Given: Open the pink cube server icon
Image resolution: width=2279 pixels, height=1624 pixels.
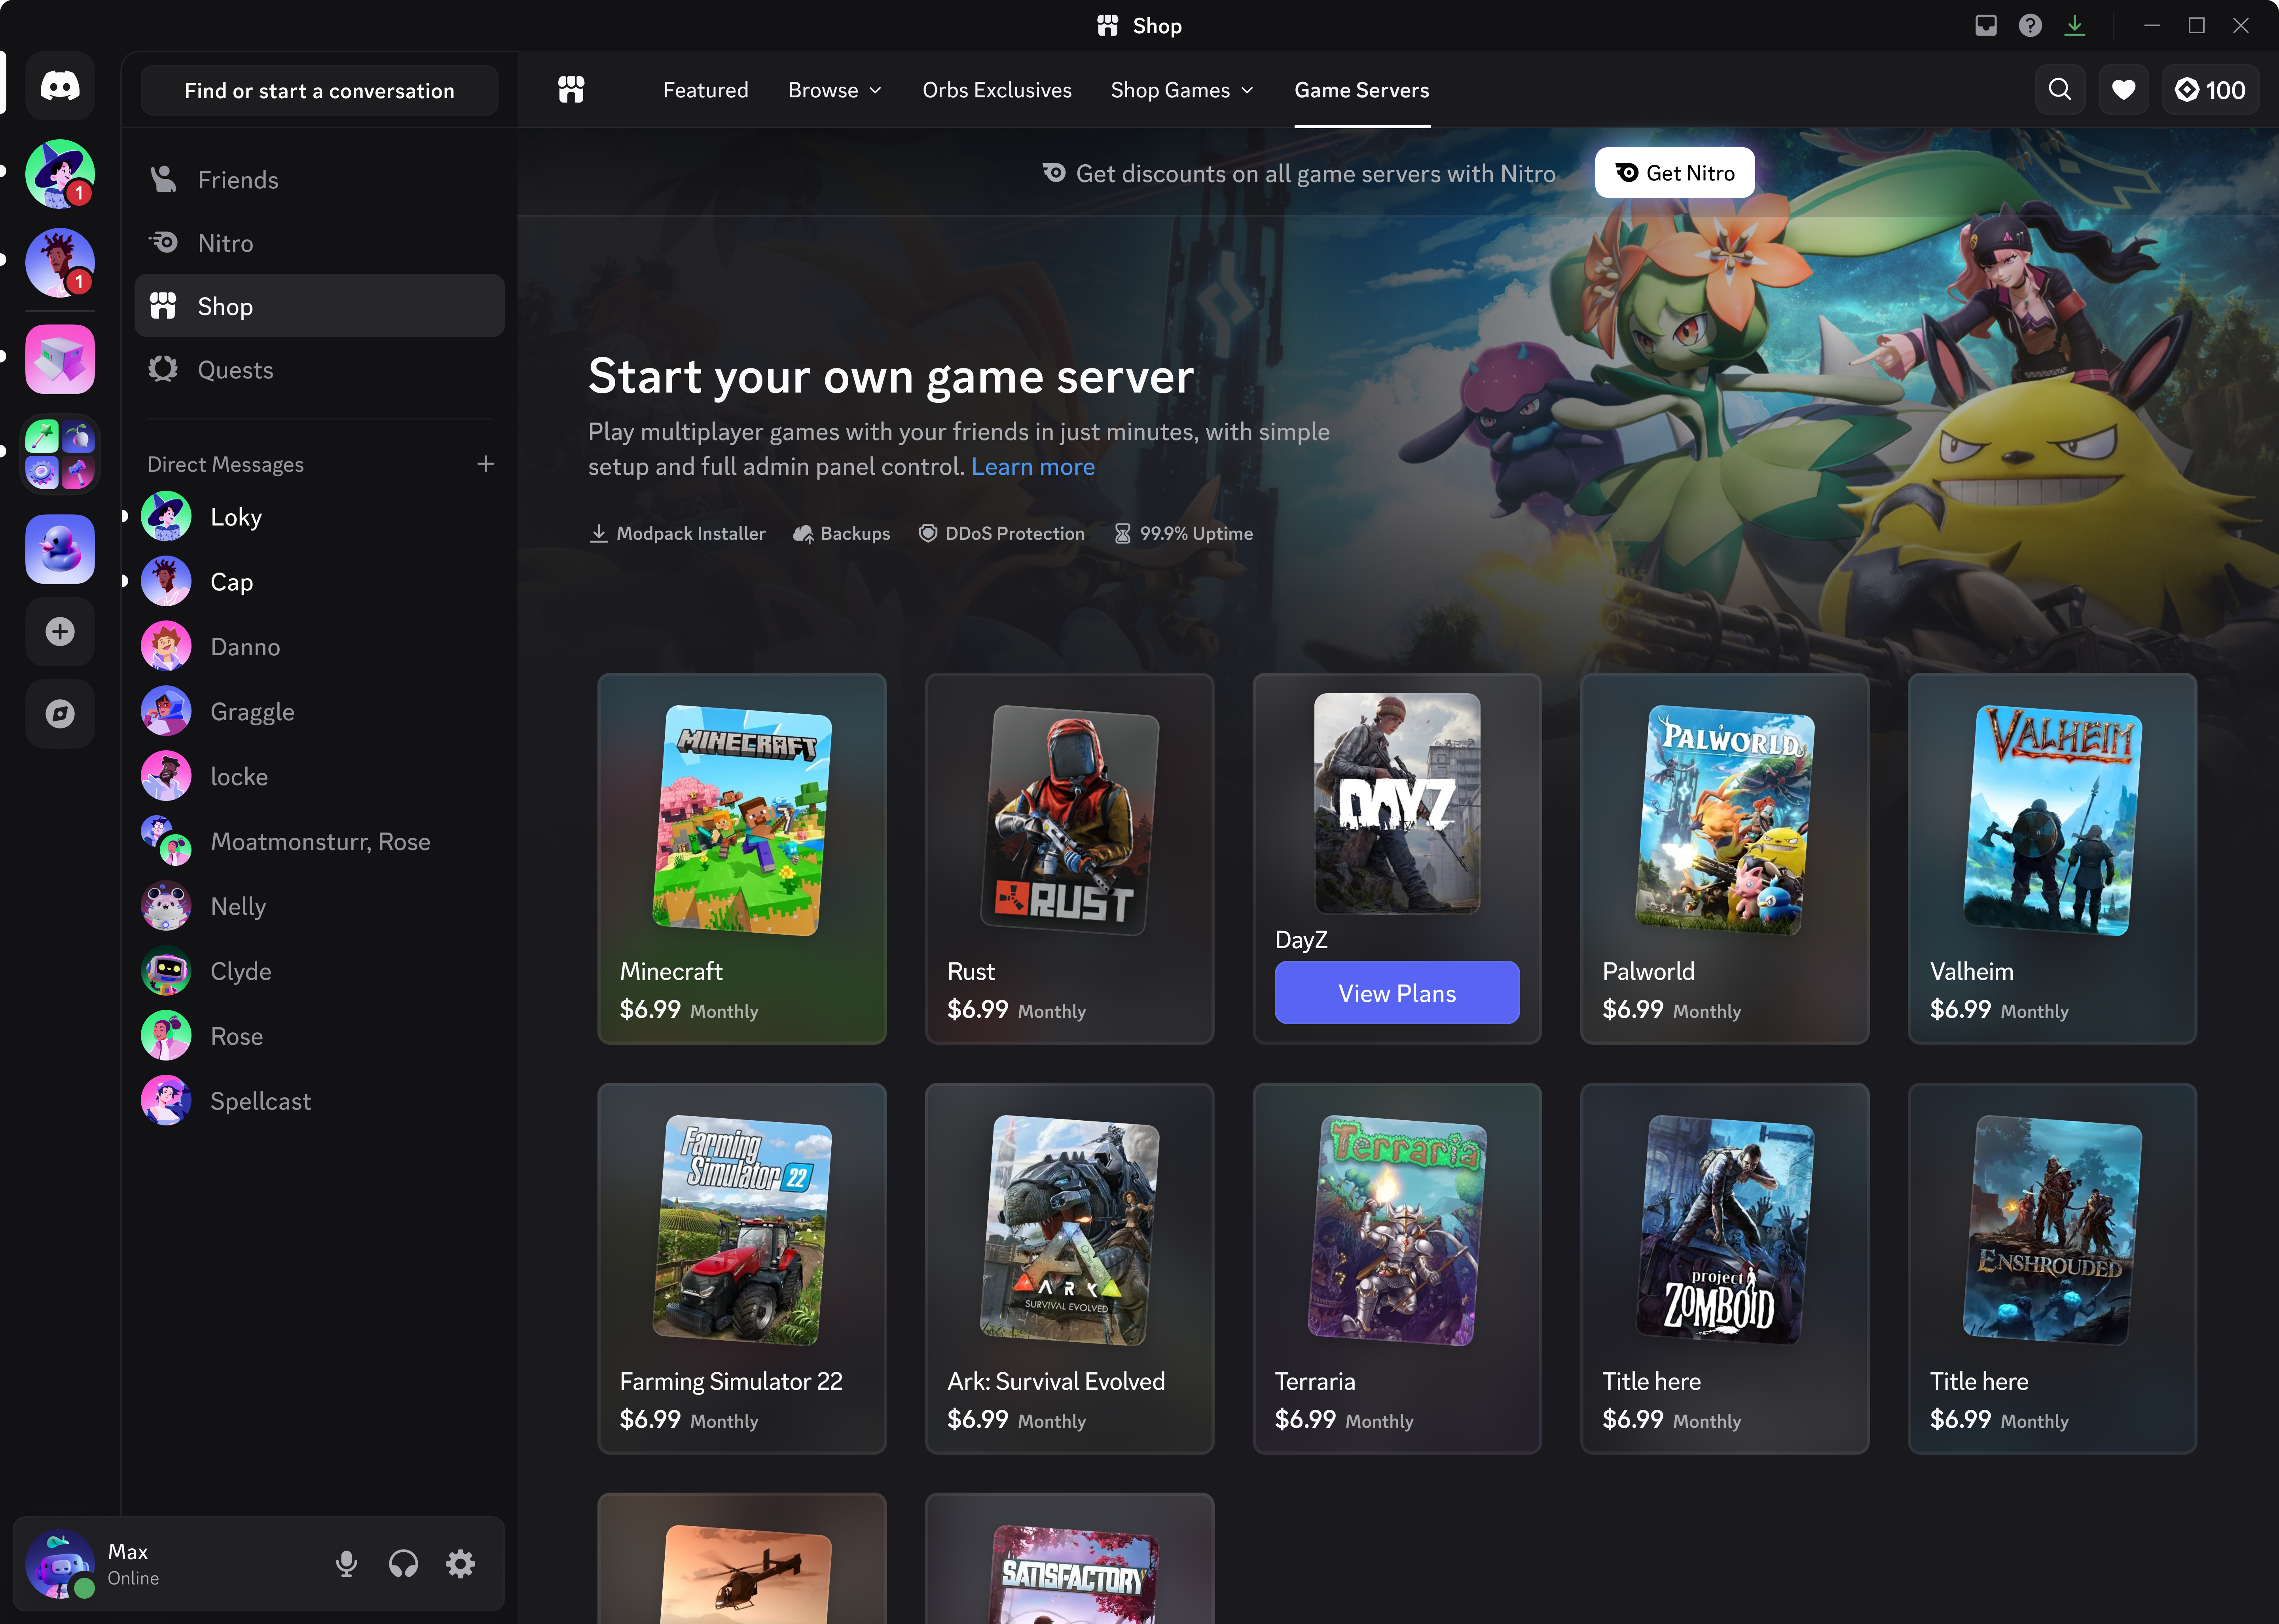Looking at the screenshot, I should [60, 359].
